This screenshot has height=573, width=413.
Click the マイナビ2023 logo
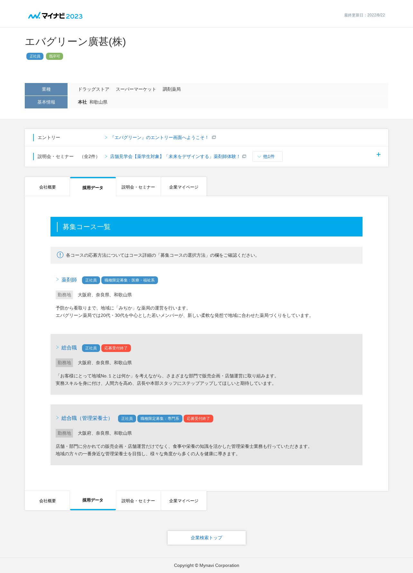(x=55, y=16)
